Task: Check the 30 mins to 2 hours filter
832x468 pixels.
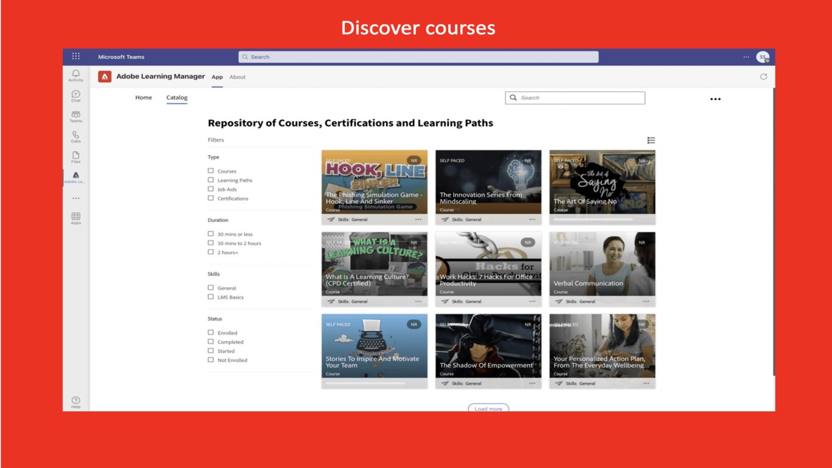Action: (x=211, y=243)
